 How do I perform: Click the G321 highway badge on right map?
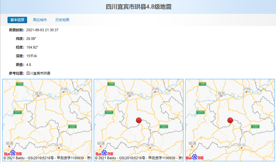(x=255, y=126)
